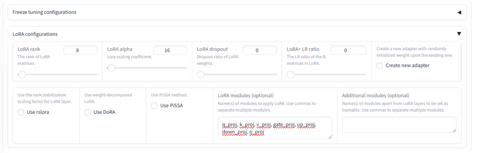Click the LoRA alpha slider handle
This screenshot has width=477, height=153.
pos(111,68)
